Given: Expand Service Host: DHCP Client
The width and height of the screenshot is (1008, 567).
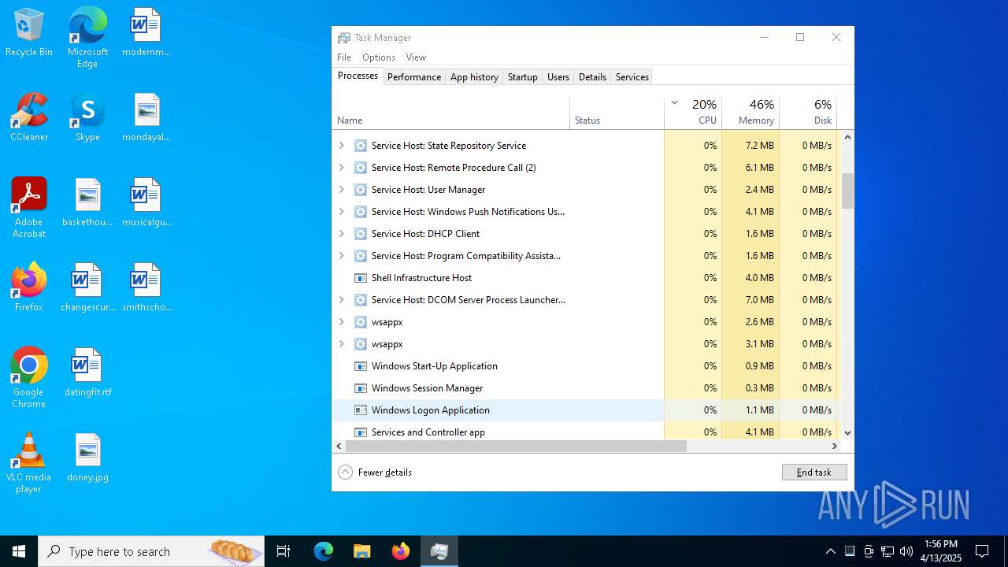Looking at the screenshot, I should tap(341, 234).
